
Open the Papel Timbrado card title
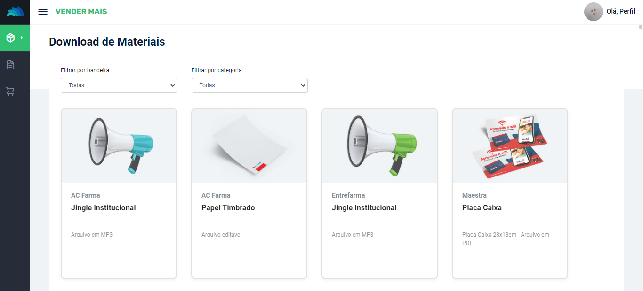point(228,208)
